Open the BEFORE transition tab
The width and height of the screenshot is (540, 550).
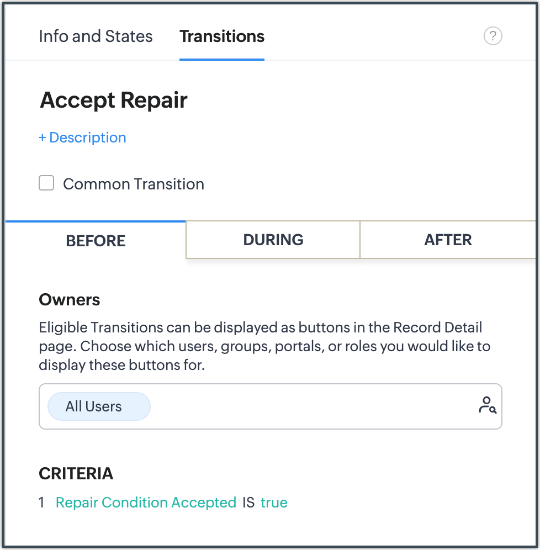click(96, 241)
